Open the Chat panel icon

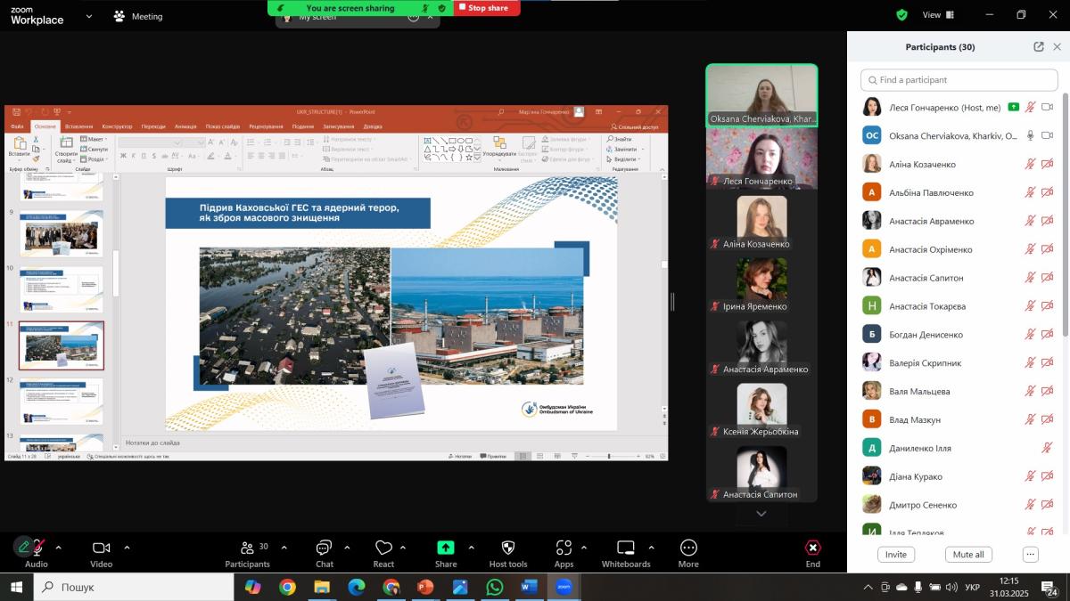click(x=325, y=548)
